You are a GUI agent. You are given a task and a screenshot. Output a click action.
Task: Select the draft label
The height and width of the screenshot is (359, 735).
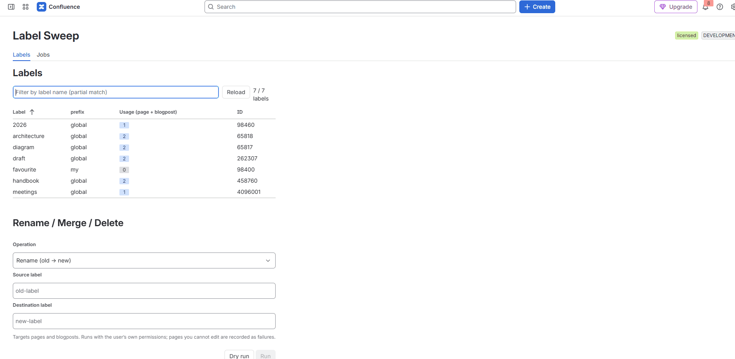tap(19, 158)
